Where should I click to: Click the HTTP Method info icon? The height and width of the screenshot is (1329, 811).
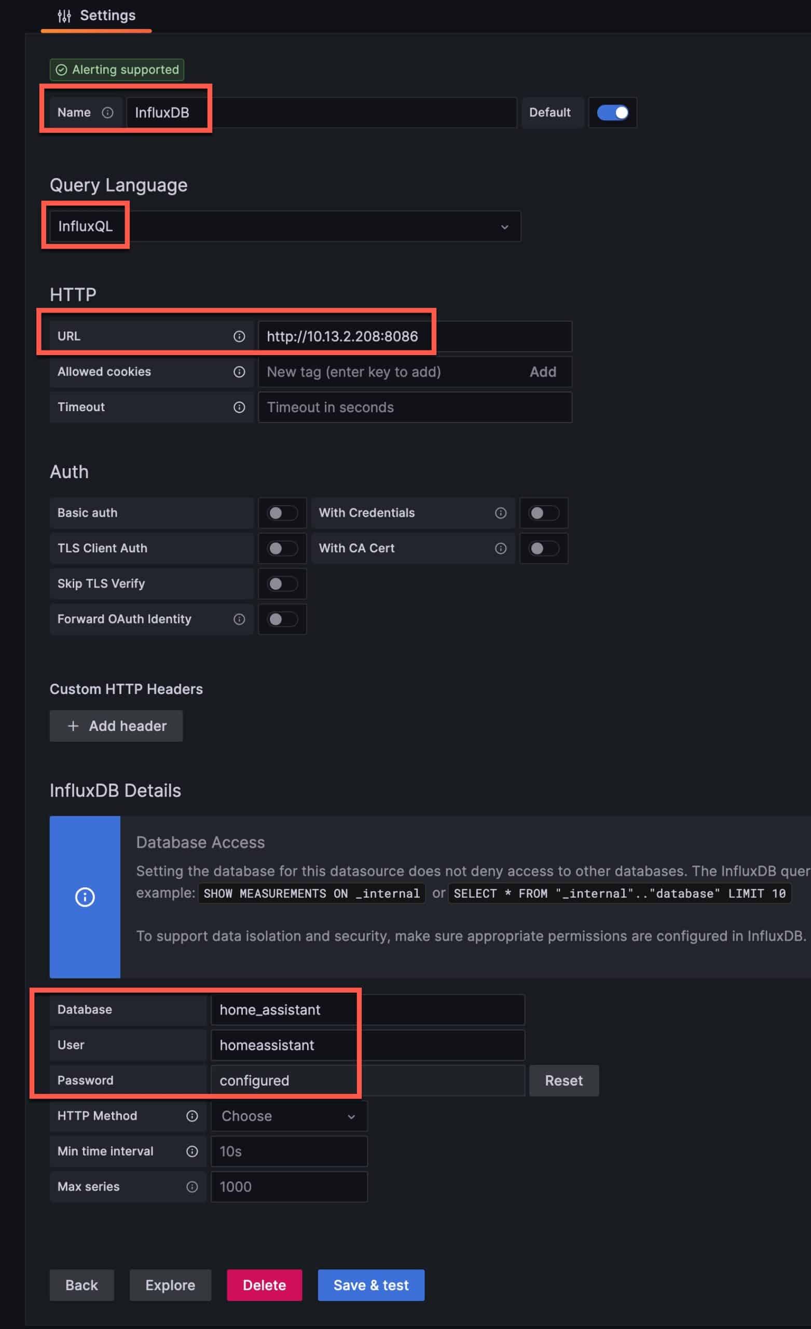(192, 1116)
